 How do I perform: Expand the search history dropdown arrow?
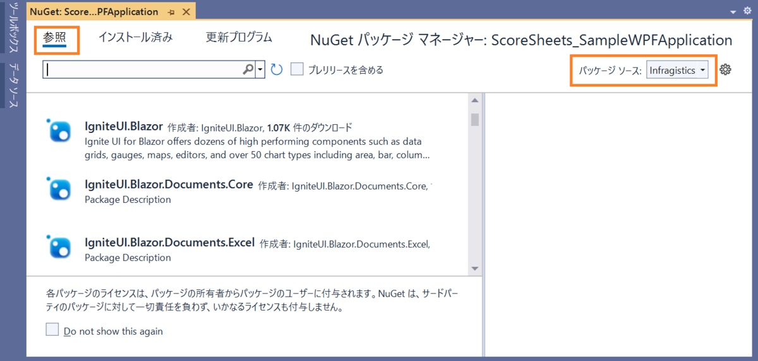260,69
